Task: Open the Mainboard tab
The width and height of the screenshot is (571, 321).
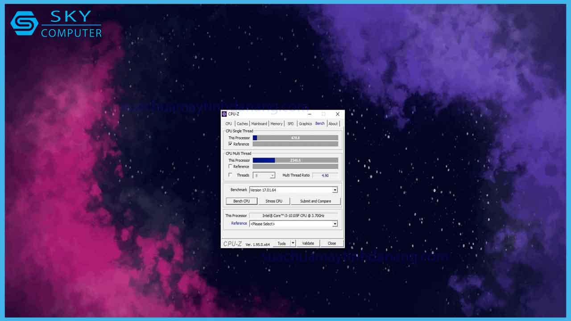Action: point(259,124)
